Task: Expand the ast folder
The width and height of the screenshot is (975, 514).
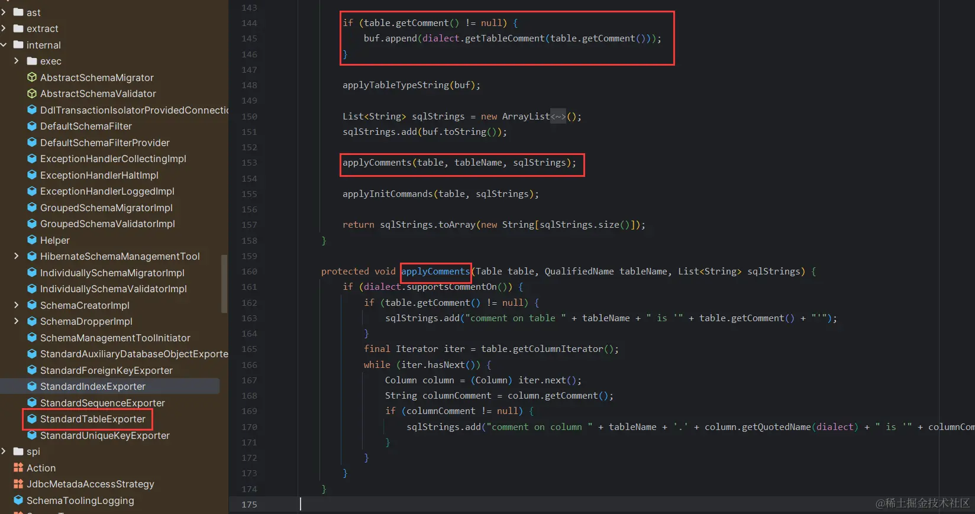Action: click(x=4, y=12)
